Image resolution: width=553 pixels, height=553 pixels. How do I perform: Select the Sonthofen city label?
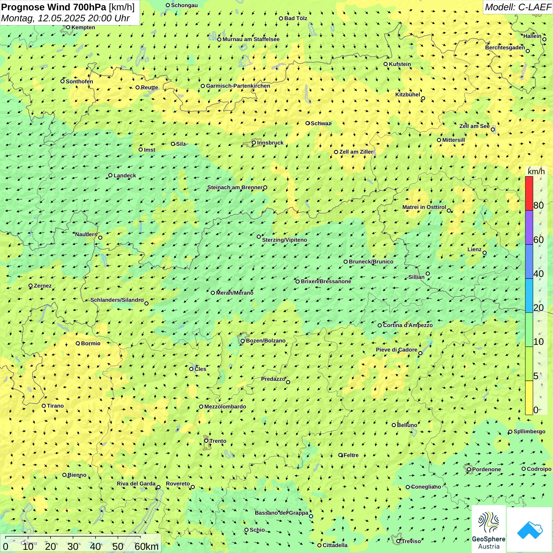[79, 82]
